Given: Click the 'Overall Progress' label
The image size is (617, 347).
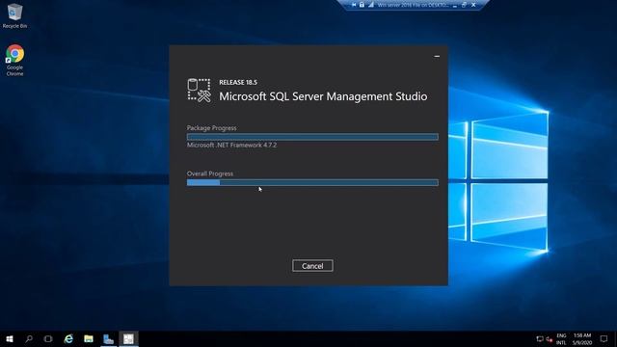Looking at the screenshot, I should [210, 173].
